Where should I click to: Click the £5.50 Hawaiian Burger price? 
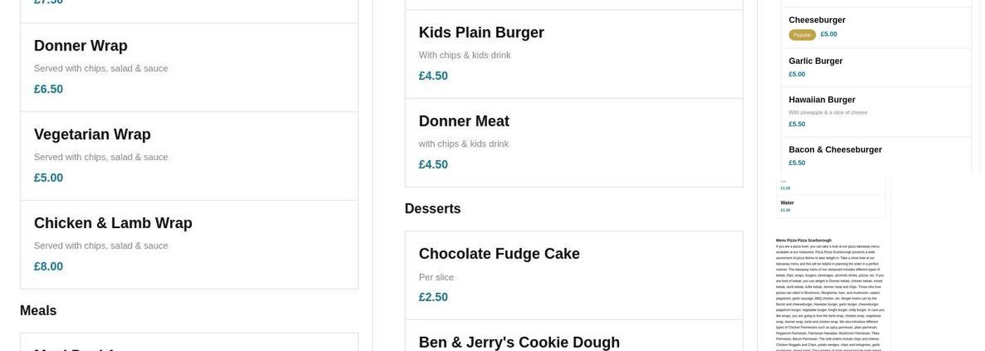click(797, 124)
